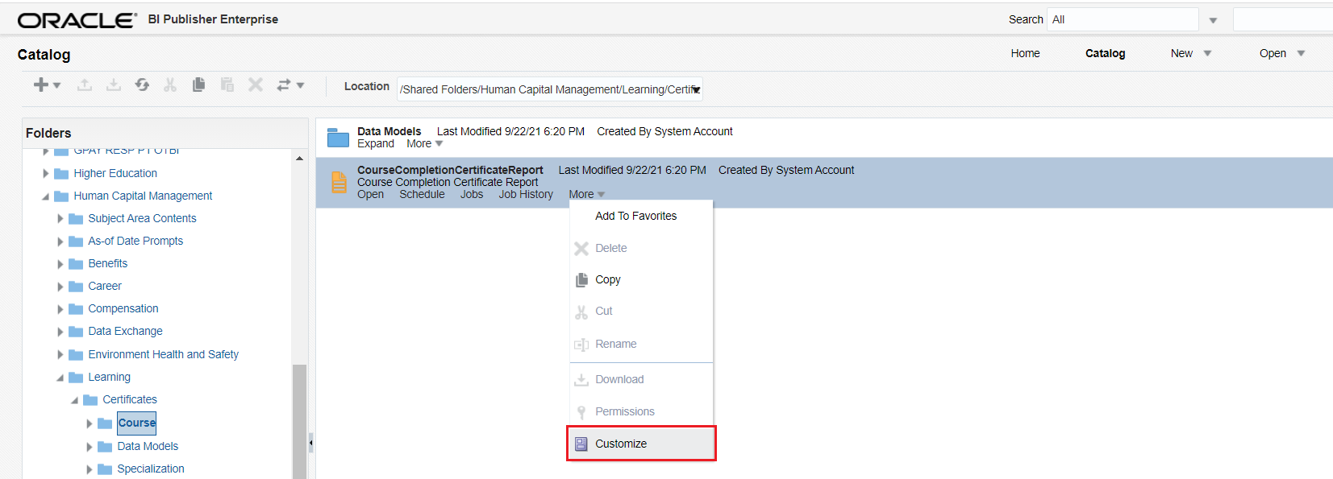Select the Environment Health and Safety folder
1333x479 pixels.
[164, 354]
